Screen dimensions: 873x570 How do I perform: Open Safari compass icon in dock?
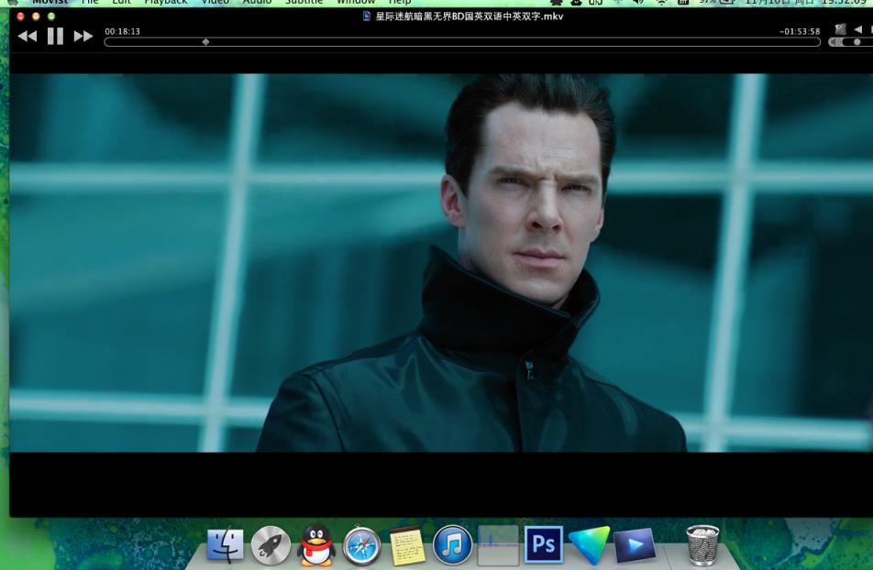tap(361, 546)
